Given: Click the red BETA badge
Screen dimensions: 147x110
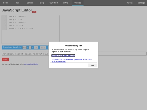Looking at the screenshot, I should [x=34, y=12].
